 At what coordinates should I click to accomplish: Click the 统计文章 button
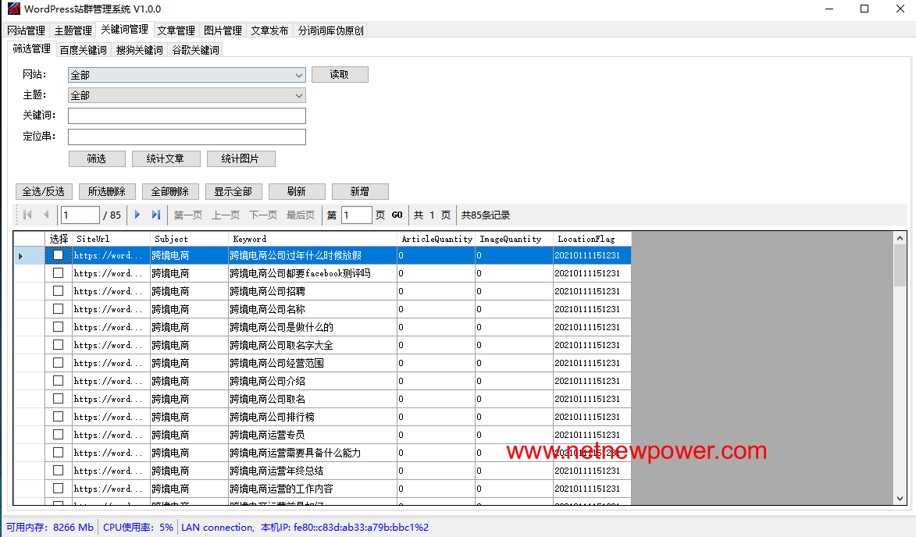point(166,158)
